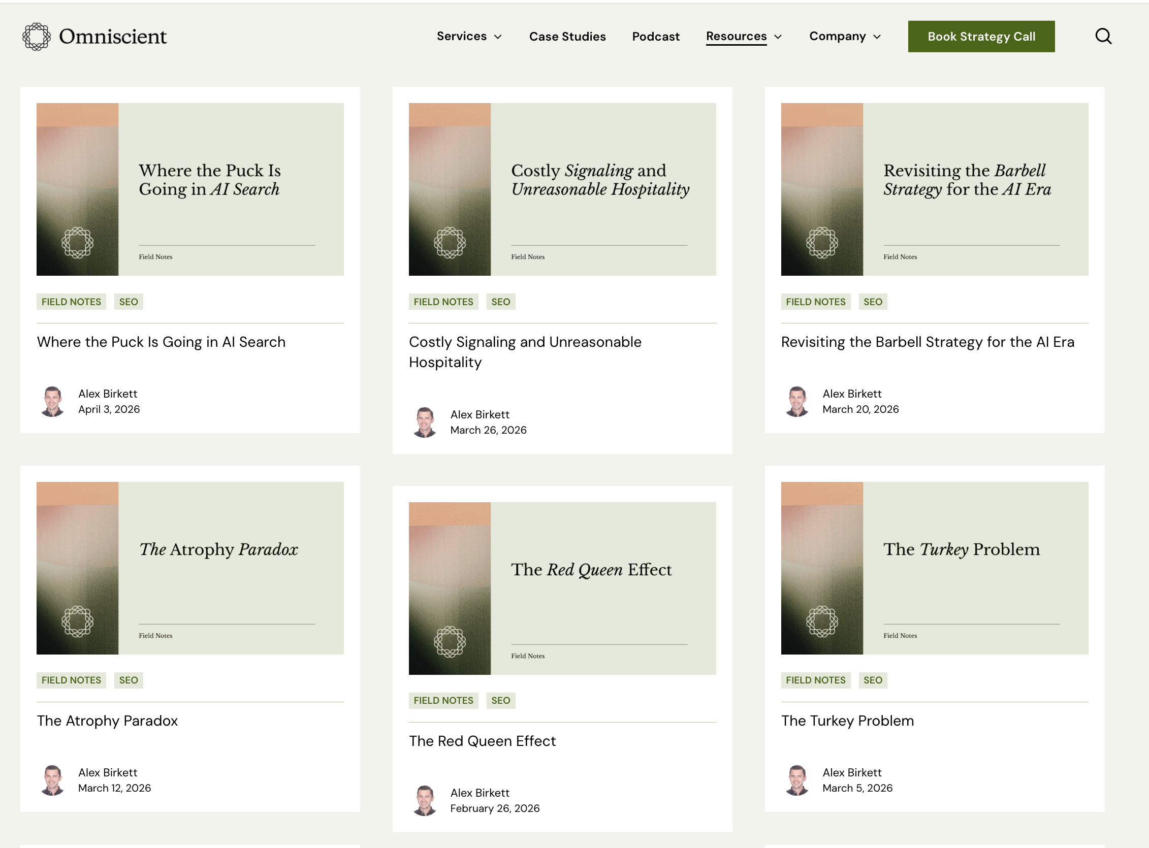1149x848 pixels.
Task: Go to Case Studies page
Action: 567,37
